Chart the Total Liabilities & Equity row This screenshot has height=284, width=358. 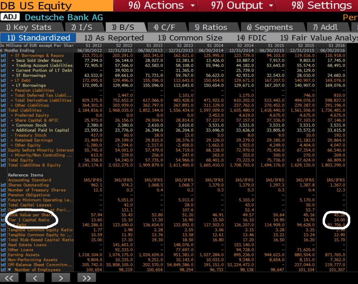coord(3,165)
